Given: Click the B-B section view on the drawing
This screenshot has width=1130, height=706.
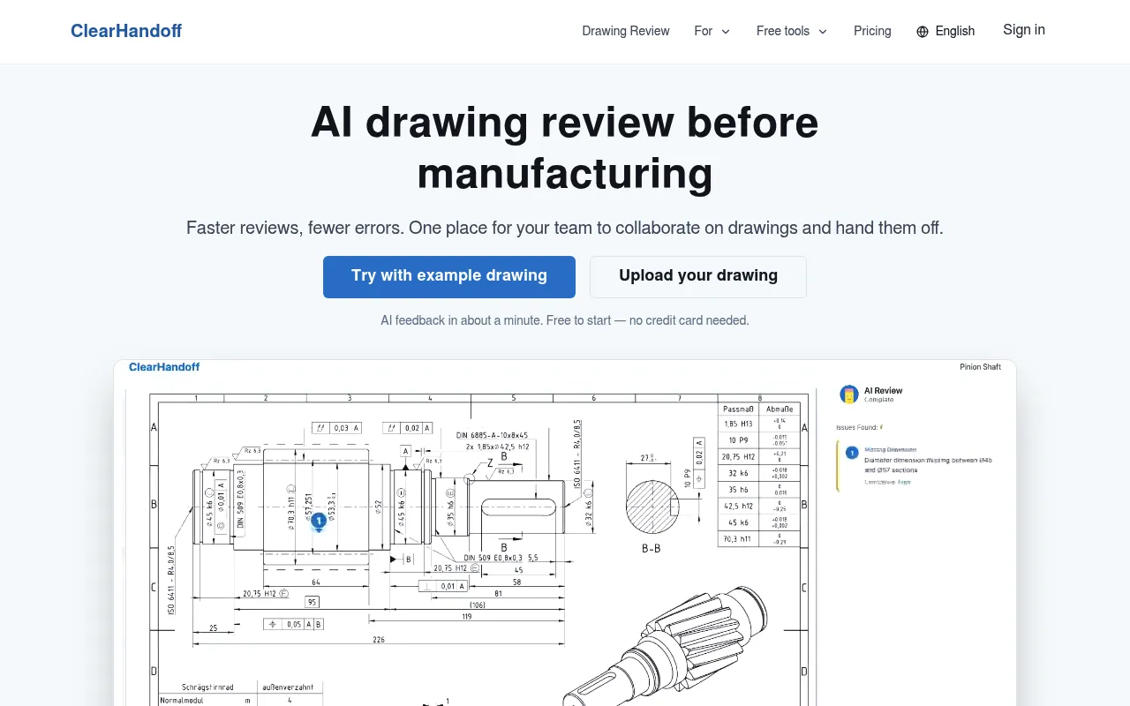Looking at the screenshot, I should coord(652,506).
